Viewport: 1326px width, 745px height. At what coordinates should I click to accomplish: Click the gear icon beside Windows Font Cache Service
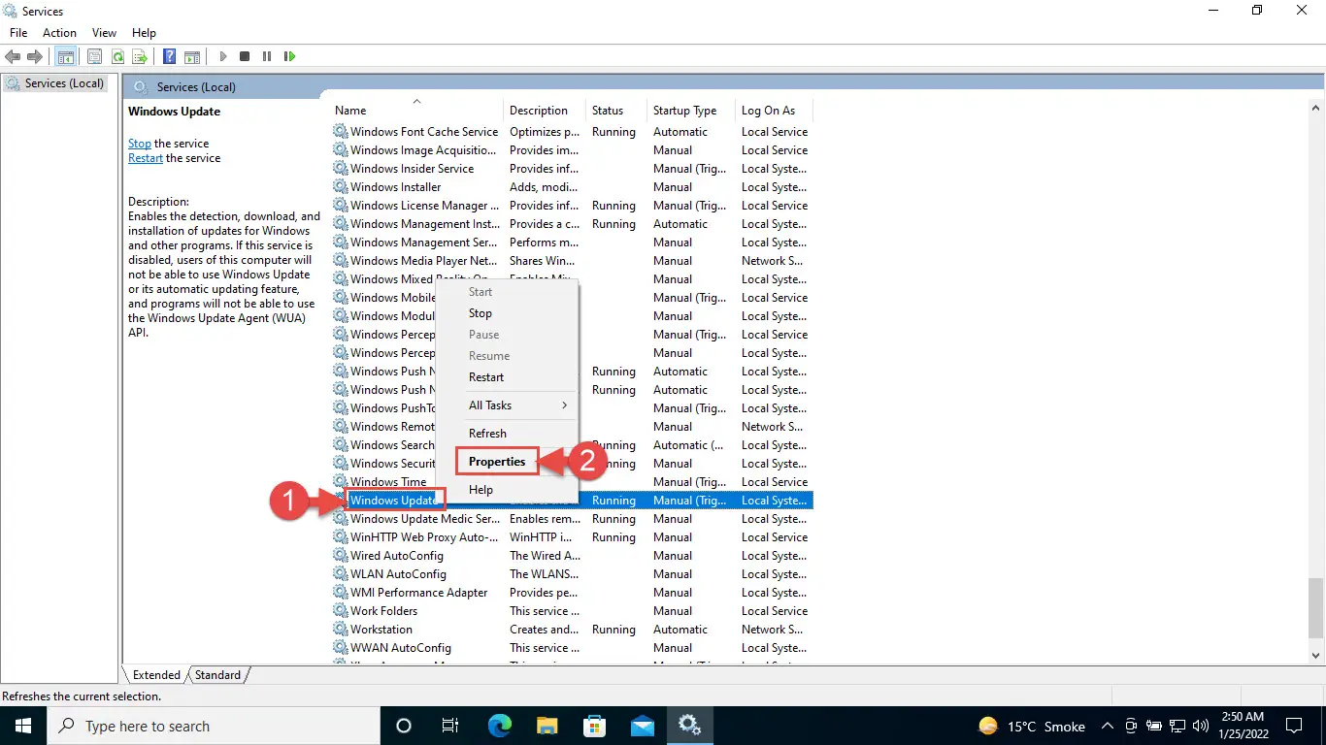tap(341, 131)
